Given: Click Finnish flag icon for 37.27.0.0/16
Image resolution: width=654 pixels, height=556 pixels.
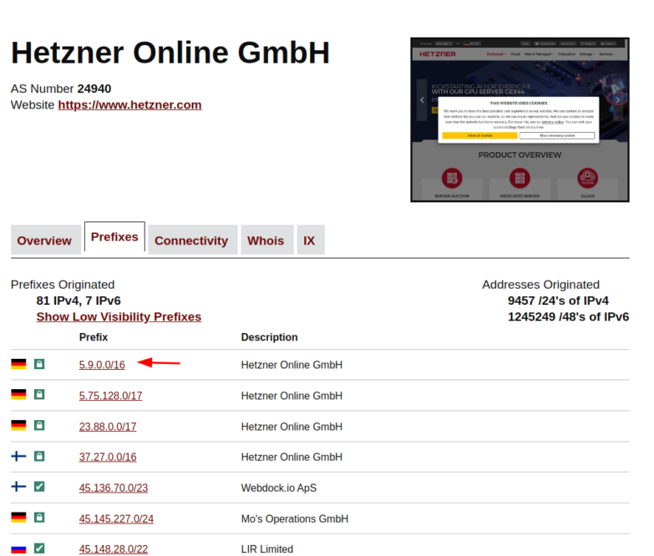Looking at the screenshot, I should [18, 456].
